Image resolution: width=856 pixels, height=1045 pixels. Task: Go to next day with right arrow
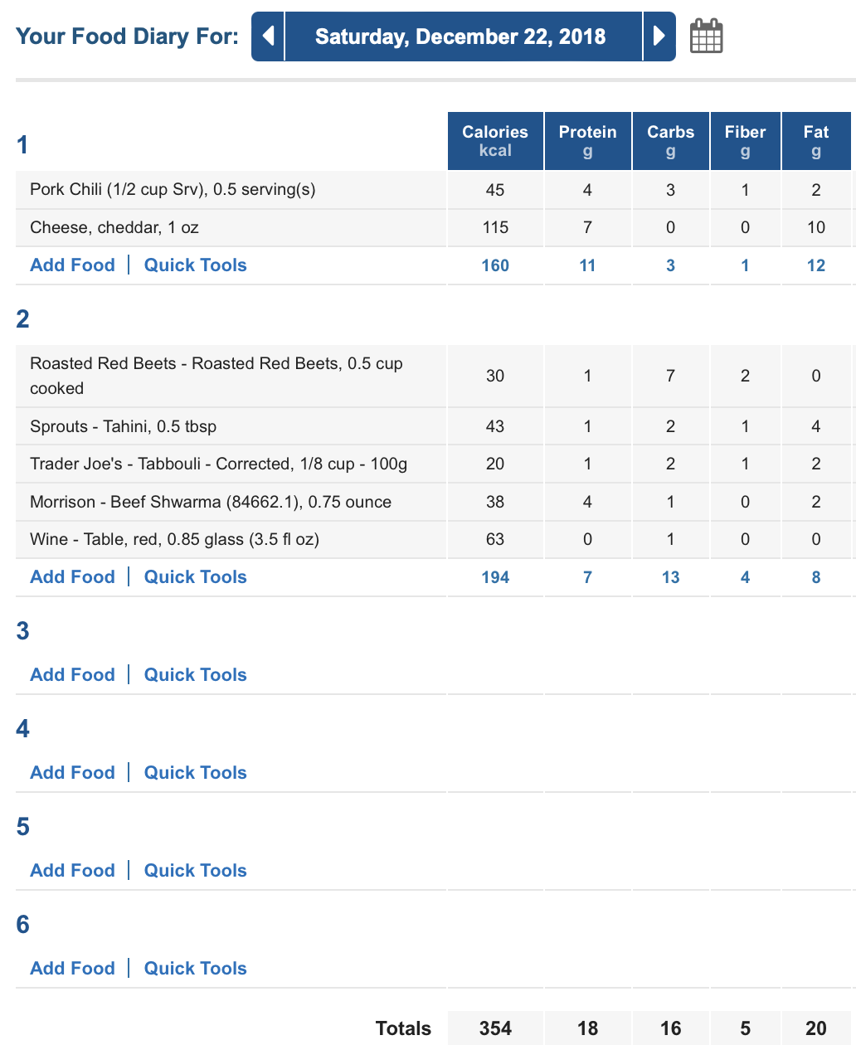659,36
